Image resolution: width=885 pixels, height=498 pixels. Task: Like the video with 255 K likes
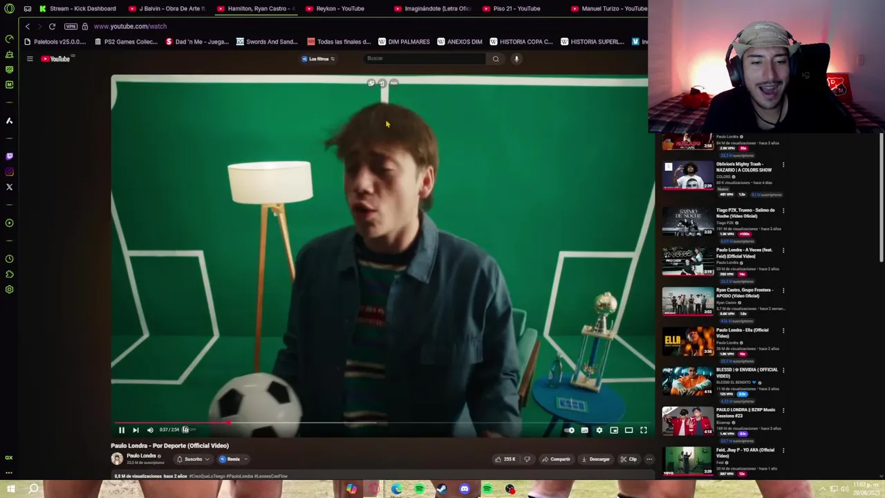click(x=505, y=459)
